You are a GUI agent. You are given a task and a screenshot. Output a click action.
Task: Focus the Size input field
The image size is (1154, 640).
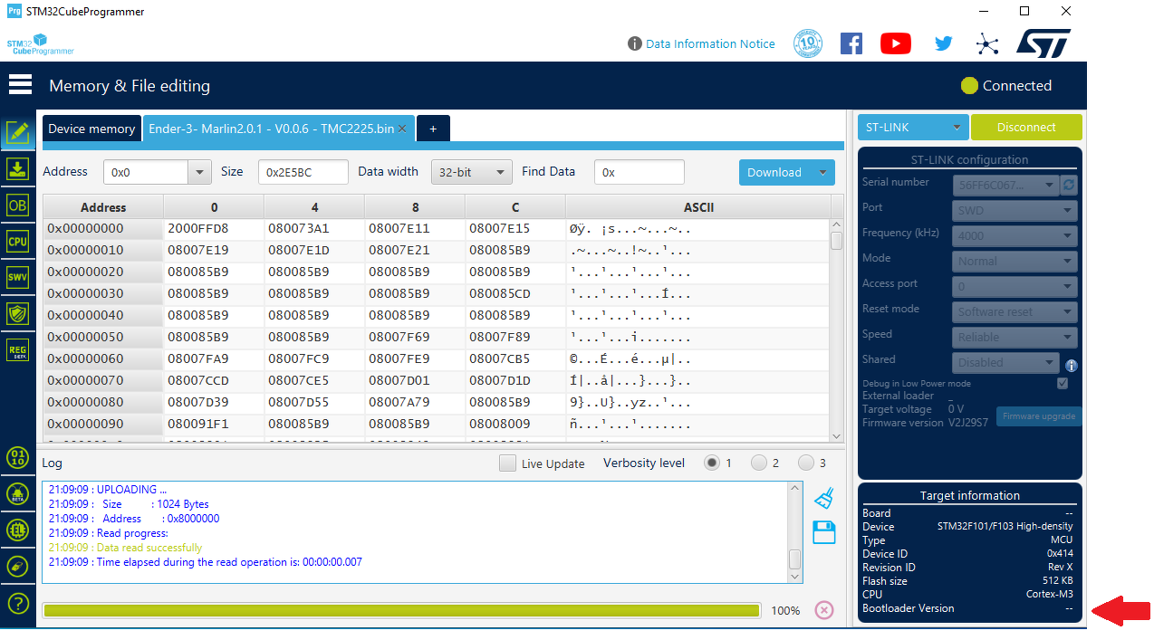coord(303,172)
